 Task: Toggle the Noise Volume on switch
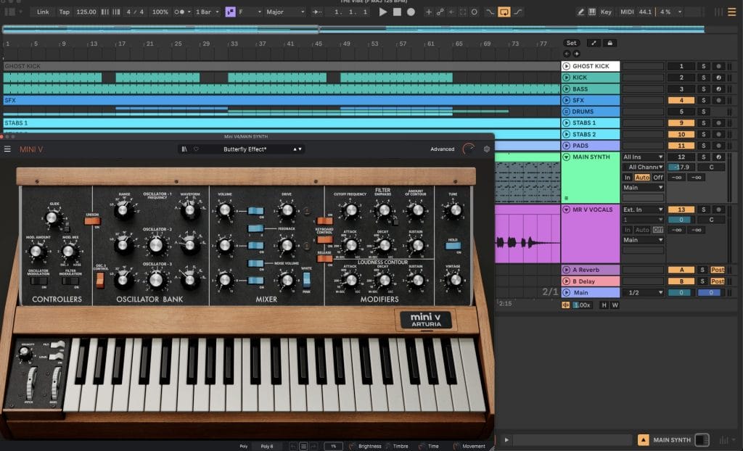coord(255,263)
